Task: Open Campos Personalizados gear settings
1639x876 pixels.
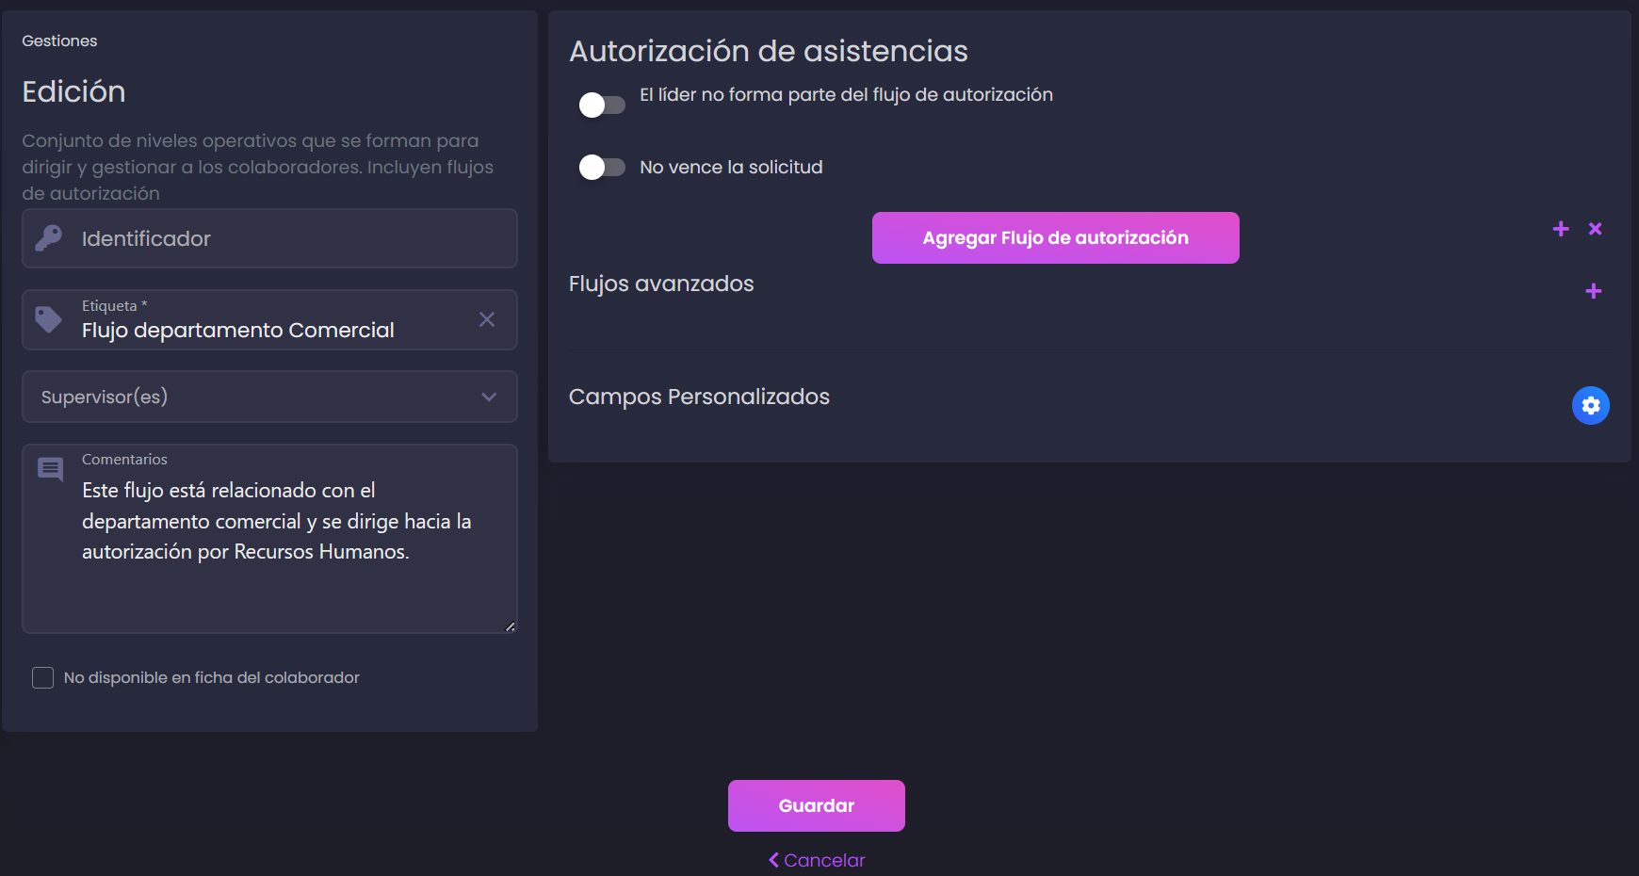Action: point(1591,405)
